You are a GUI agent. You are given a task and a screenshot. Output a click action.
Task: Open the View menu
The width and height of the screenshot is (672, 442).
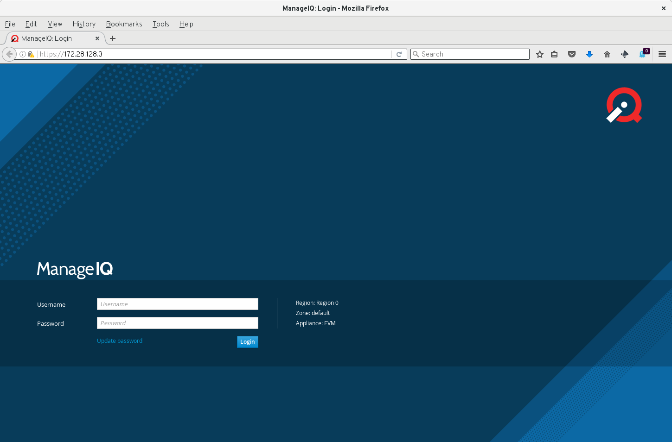pos(55,24)
